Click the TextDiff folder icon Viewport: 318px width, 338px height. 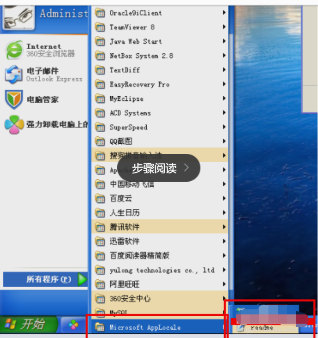[100, 70]
